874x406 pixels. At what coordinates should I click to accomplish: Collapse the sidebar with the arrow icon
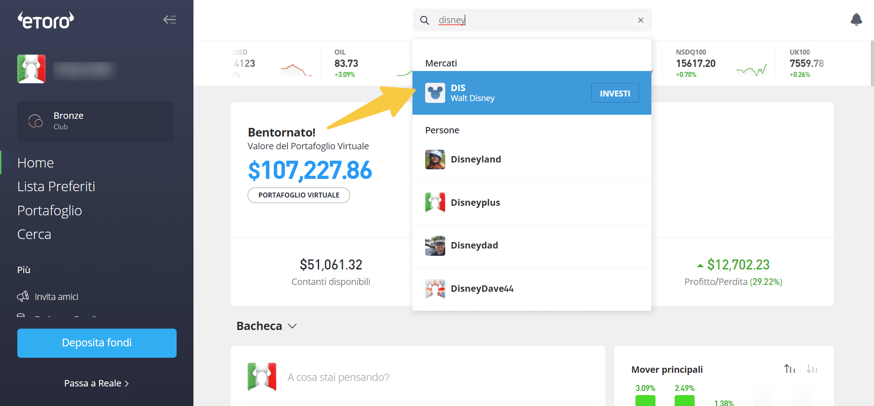[x=170, y=20]
